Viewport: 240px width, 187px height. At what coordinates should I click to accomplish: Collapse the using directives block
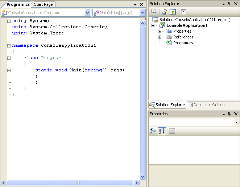(x=9, y=21)
